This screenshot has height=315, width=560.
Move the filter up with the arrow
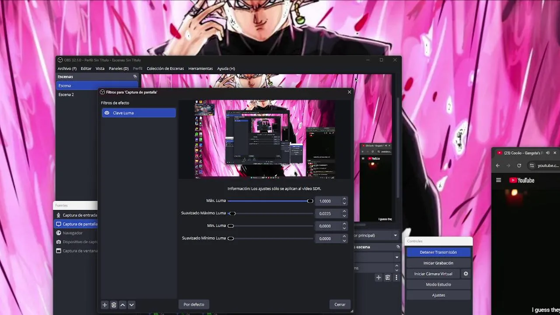[122, 305]
